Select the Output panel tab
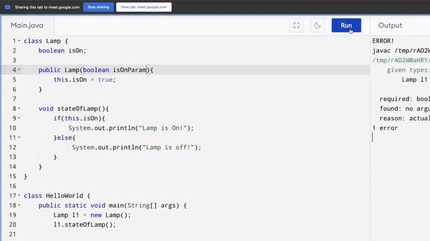Viewport: 430px width, 241px height. (390, 25)
